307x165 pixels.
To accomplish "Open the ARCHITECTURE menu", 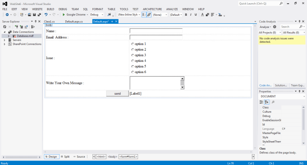I will pos(152,9).
